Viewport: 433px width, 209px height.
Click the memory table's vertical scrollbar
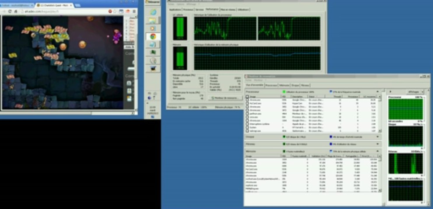(x=380, y=173)
